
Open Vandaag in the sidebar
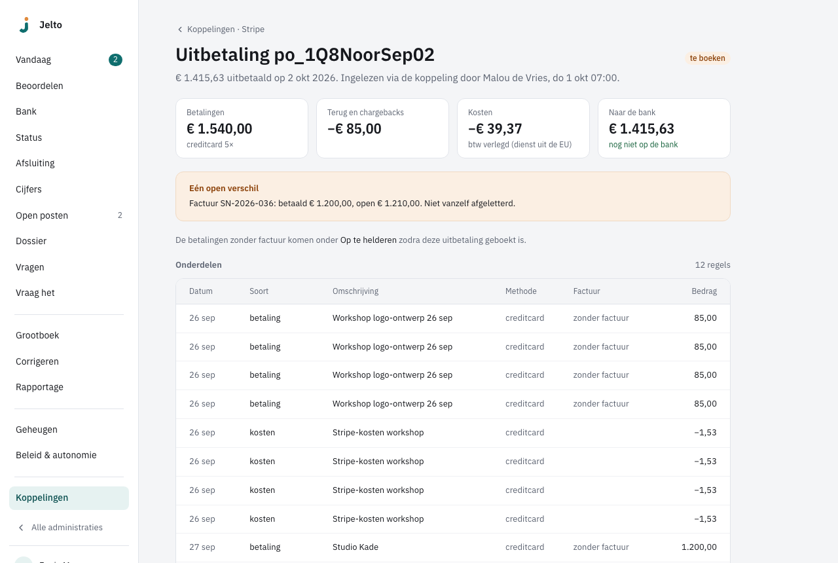[x=69, y=60]
